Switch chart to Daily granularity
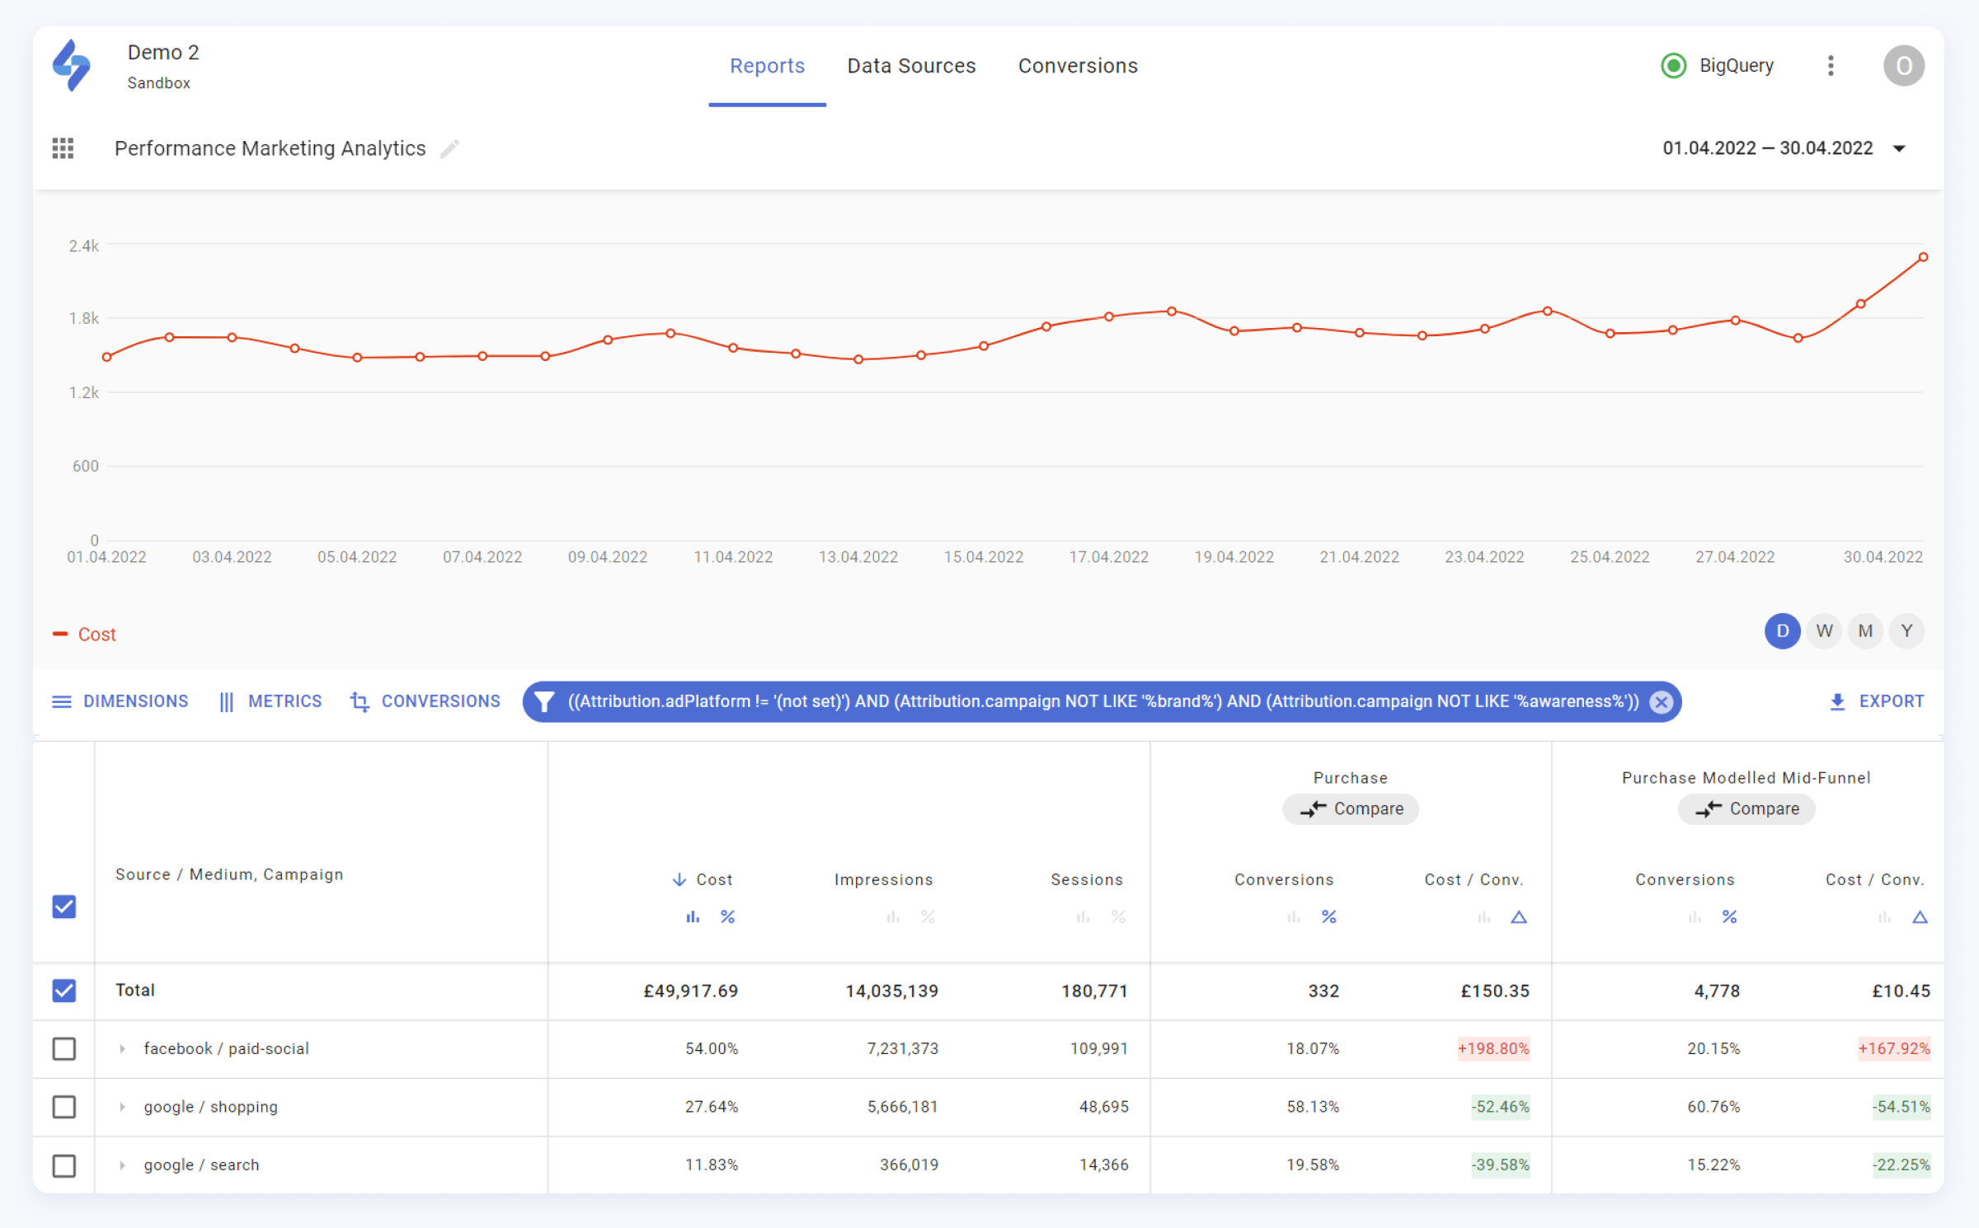Viewport: 1979px width, 1228px height. pyautogui.click(x=1782, y=631)
